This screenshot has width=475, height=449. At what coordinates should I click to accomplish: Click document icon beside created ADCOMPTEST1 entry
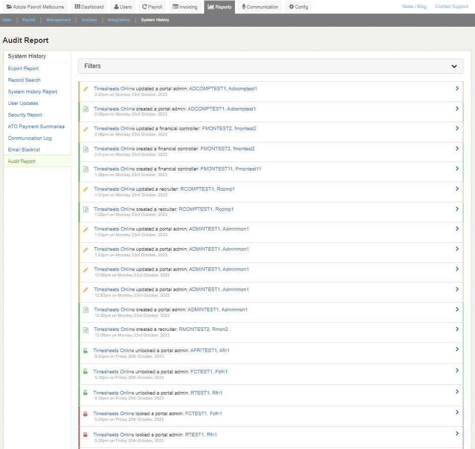86,109
